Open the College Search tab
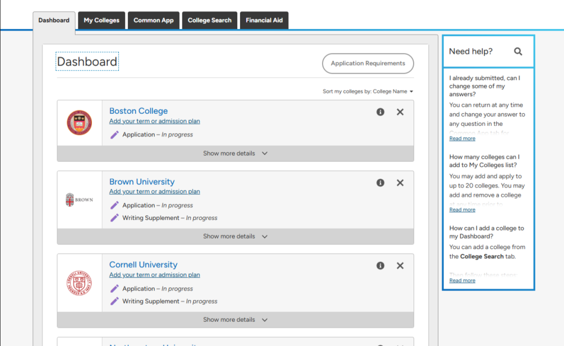The width and height of the screenshot is (564, 346). pyautogui.click(x=209, y=20)
